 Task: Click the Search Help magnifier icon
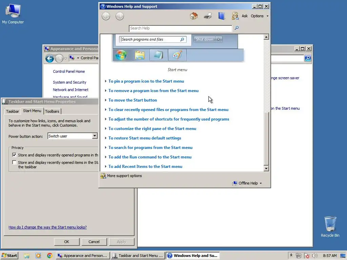point(237,28)
